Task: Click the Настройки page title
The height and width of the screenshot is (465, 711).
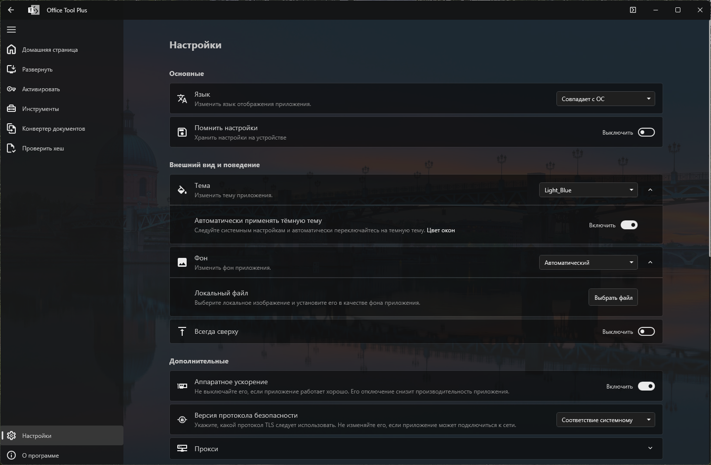Action: coord(196,45)
